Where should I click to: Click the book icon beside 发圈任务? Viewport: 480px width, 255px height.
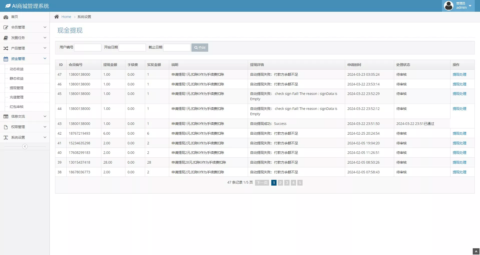coord(6,38)
